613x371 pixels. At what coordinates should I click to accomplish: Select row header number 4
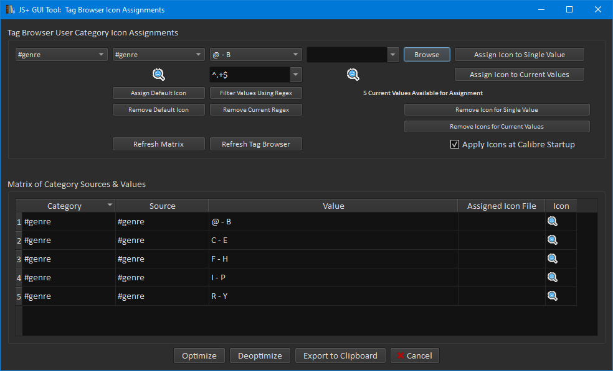pos(19,278)
